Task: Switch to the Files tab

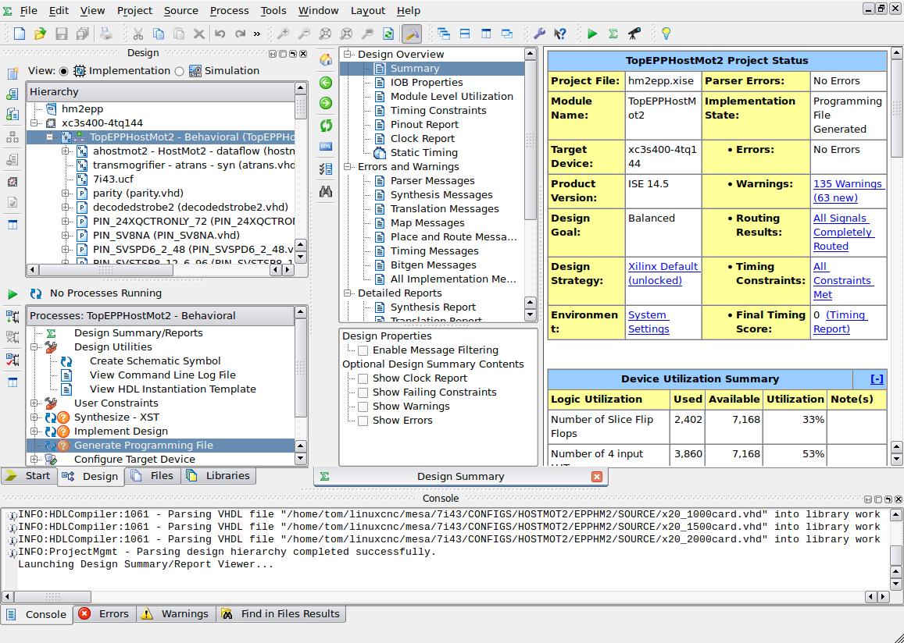Action: pos(153,476)
